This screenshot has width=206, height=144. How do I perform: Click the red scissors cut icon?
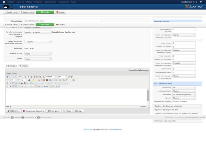point(38,80)
